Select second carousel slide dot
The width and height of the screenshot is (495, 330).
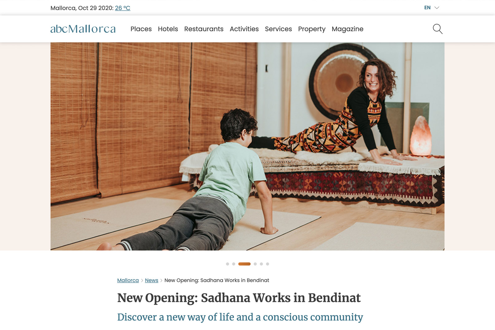(x=234, y=264)
